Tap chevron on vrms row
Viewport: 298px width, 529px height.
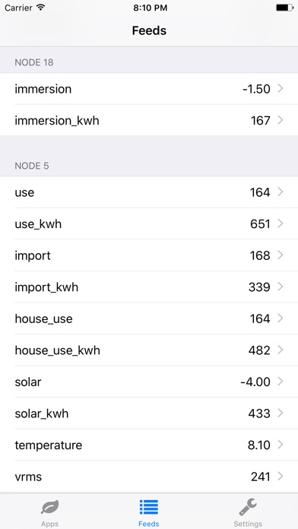click(281, 477)
